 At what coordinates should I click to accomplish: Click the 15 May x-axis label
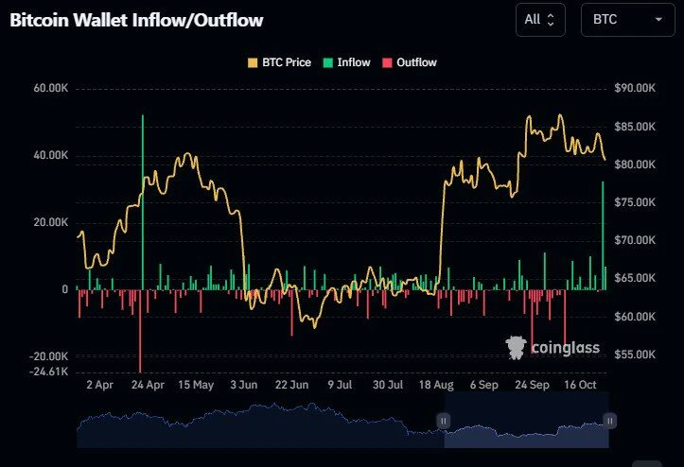pos(196,385)
